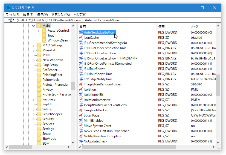This screenshot has height=155, width=226.
Task: Click the NotifyDownloadComplete string icon
Action: 81,136
